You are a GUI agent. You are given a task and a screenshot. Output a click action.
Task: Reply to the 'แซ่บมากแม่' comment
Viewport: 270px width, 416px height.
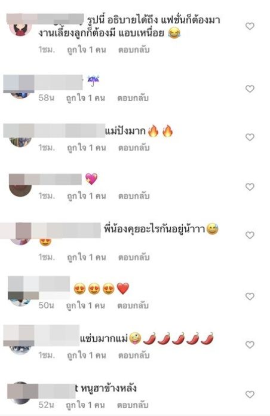coord(134,355)
